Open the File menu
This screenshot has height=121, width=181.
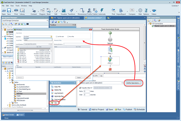pos(3,6)
